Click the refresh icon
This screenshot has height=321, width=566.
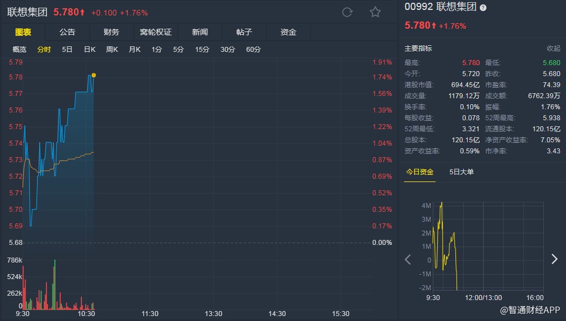pyautogui.click(x=347, y=12)
